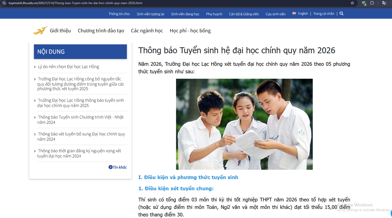Image resolution: width=392 pixels, height=218 pixels.
Task: Open Chương trình Việt - Nhật năm 2024 notice
Action: pos(80,120)
